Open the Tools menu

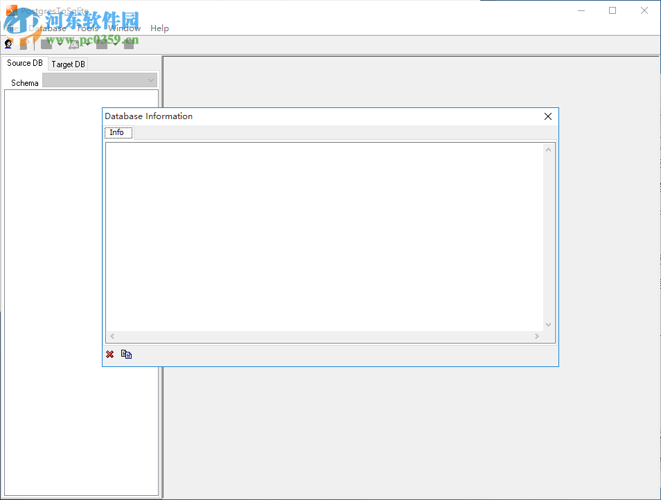click(87, 28)
